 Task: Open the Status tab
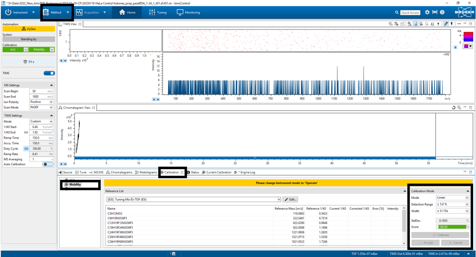pyautogui.click(x=193, y=172)
